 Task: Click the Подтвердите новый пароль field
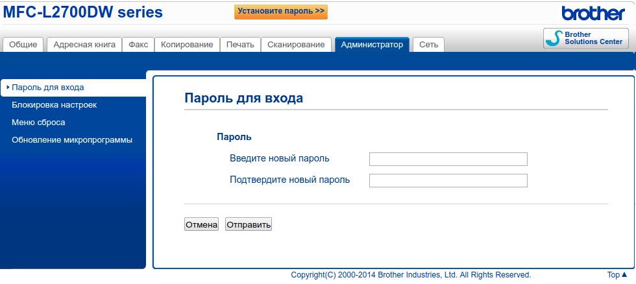(448, 180)
